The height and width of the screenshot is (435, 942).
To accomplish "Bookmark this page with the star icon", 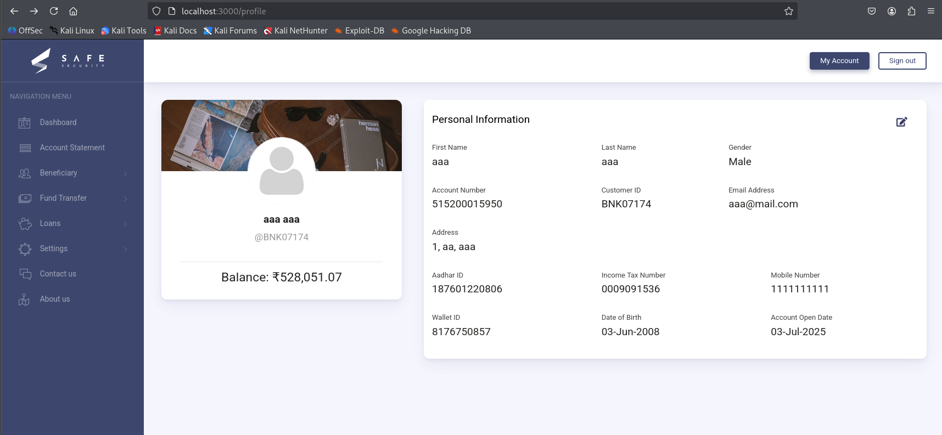I will click(788, 11).
